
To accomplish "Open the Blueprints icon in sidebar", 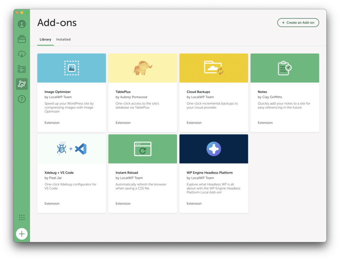I will tap(22, 69).
